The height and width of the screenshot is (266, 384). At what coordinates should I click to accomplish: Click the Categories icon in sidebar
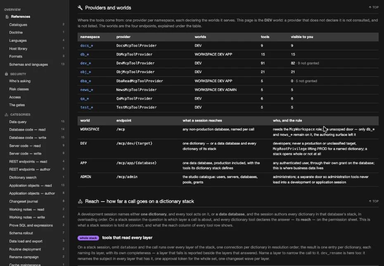[6, 114]
